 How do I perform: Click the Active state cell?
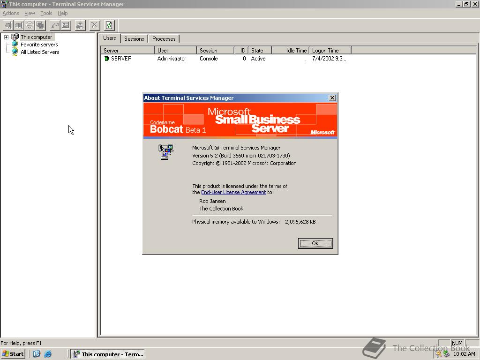tap(258, 59)
